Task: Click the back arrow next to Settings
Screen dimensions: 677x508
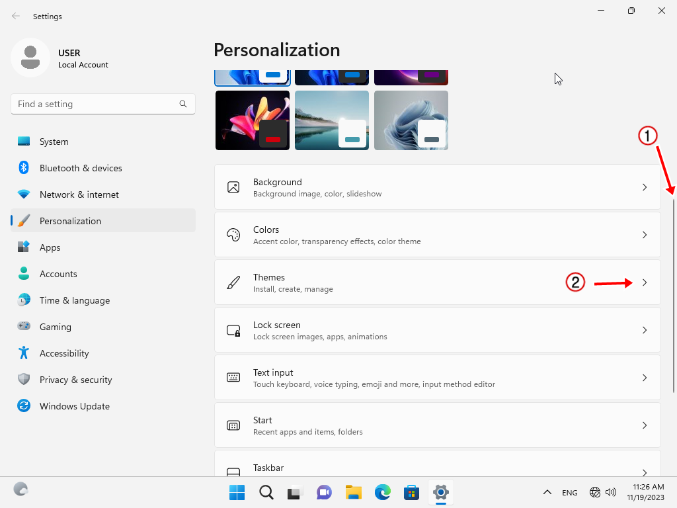Action: pos(16,16)
